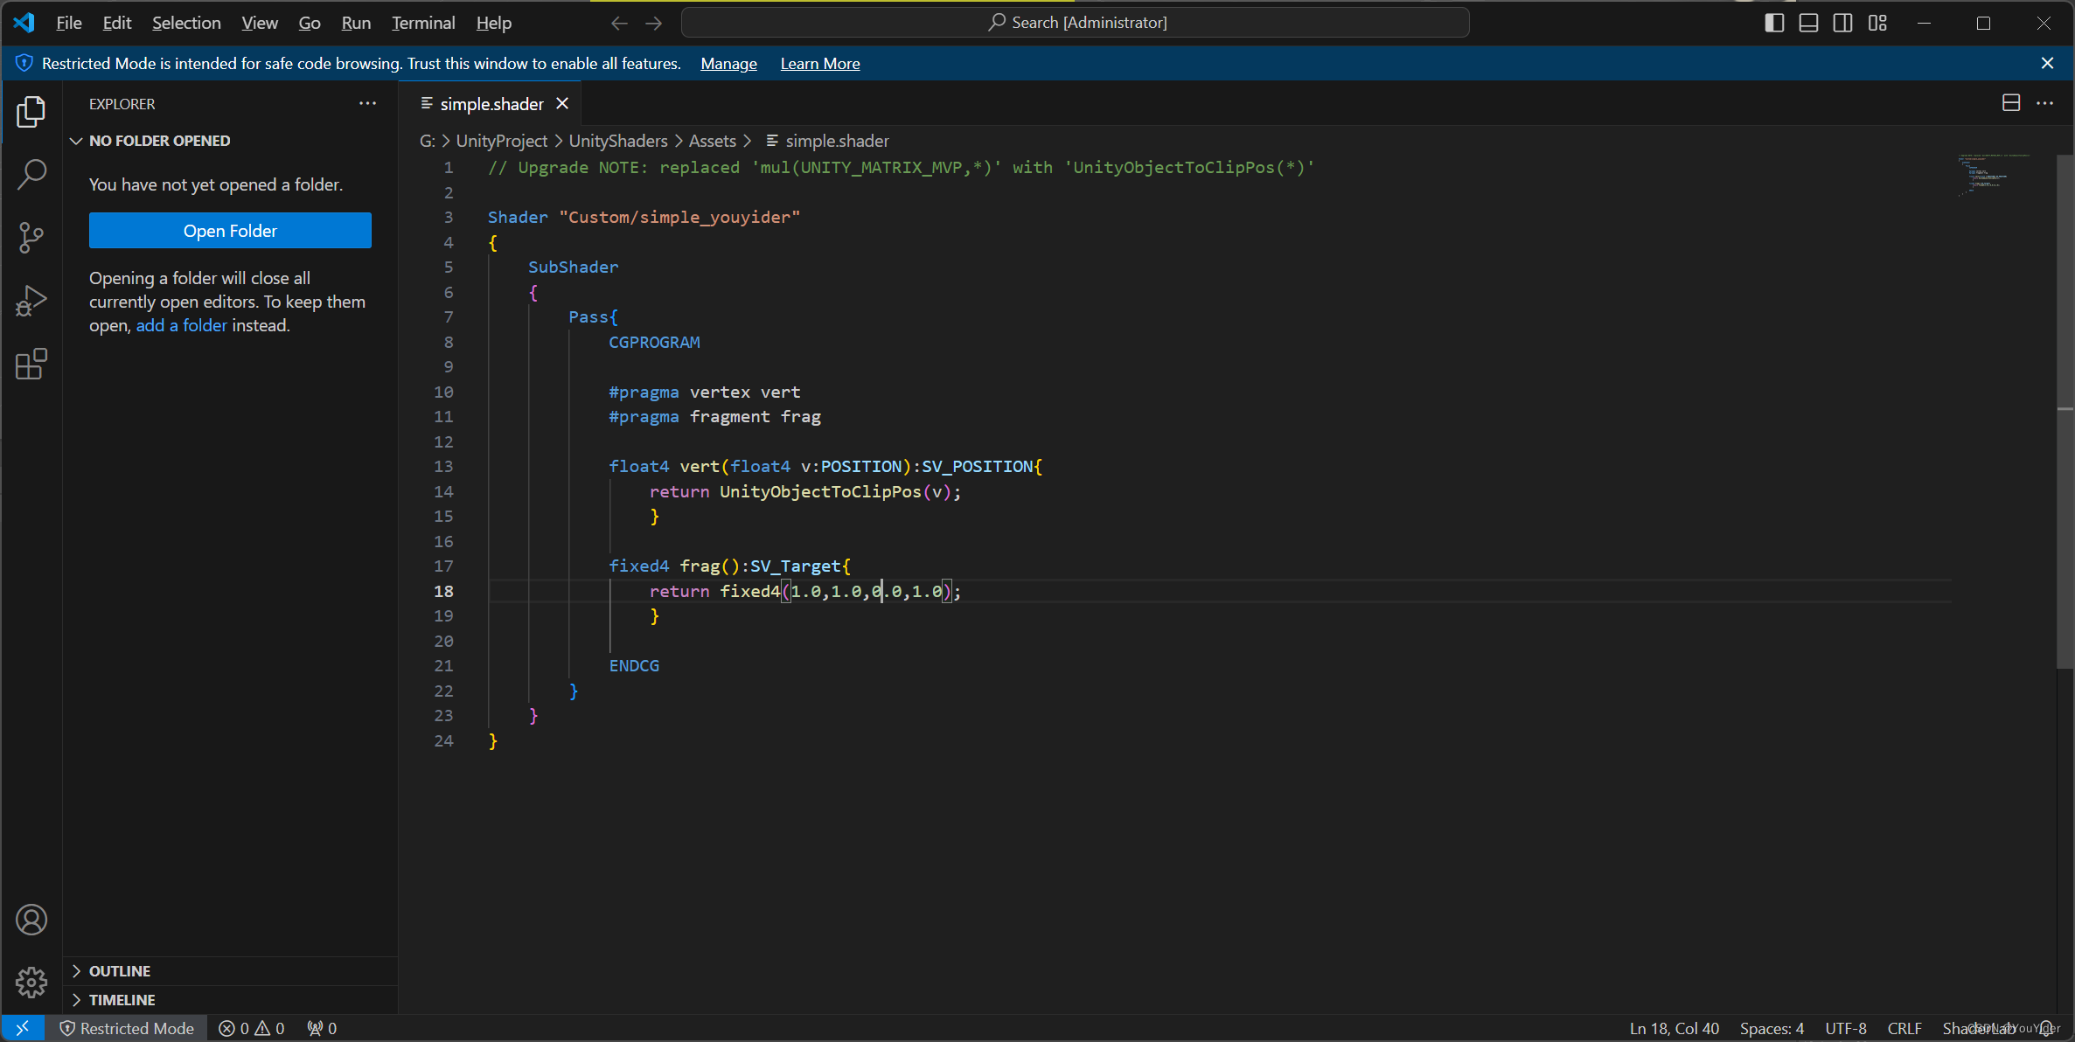Click the Search command center field
Screen dimensions: 2075x1042
1075,23
